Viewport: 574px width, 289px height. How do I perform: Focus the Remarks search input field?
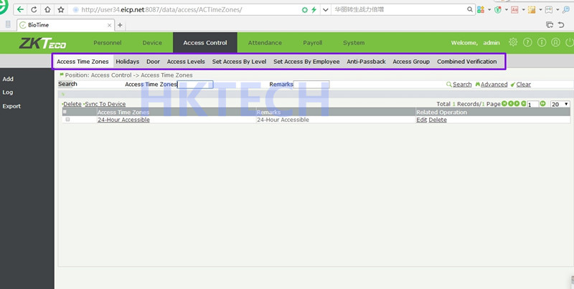(311, 85)
